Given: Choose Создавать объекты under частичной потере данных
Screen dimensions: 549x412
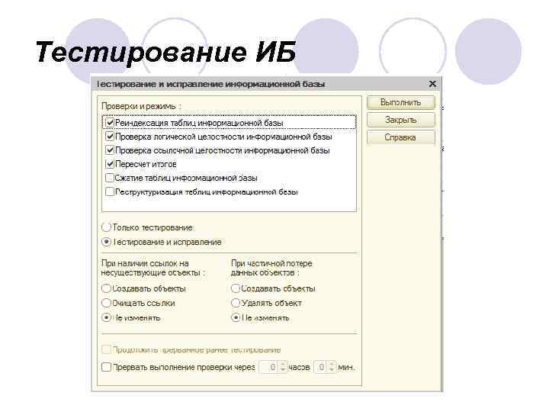Looking at the screenshot, I should click(236, 288).
